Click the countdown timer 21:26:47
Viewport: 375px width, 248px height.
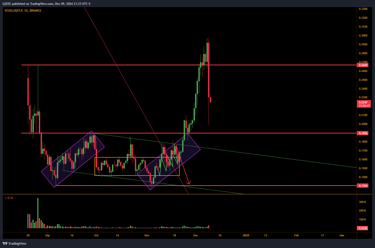(364, 106)
